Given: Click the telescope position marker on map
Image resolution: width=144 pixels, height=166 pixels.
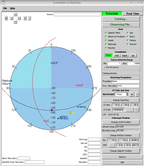Looking at the screenshot, I should click(52, 110).
